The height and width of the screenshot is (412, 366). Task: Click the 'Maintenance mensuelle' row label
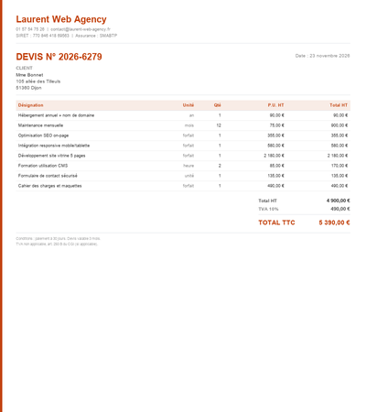(x=40, y=125)
